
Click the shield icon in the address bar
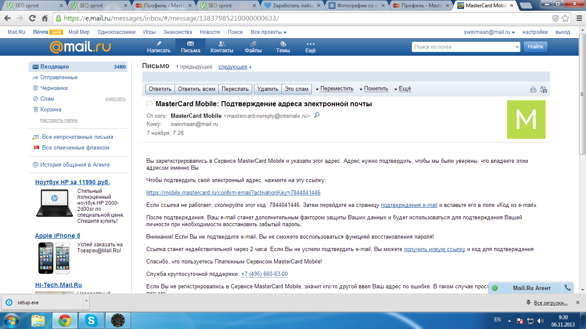tap(555, 18)
